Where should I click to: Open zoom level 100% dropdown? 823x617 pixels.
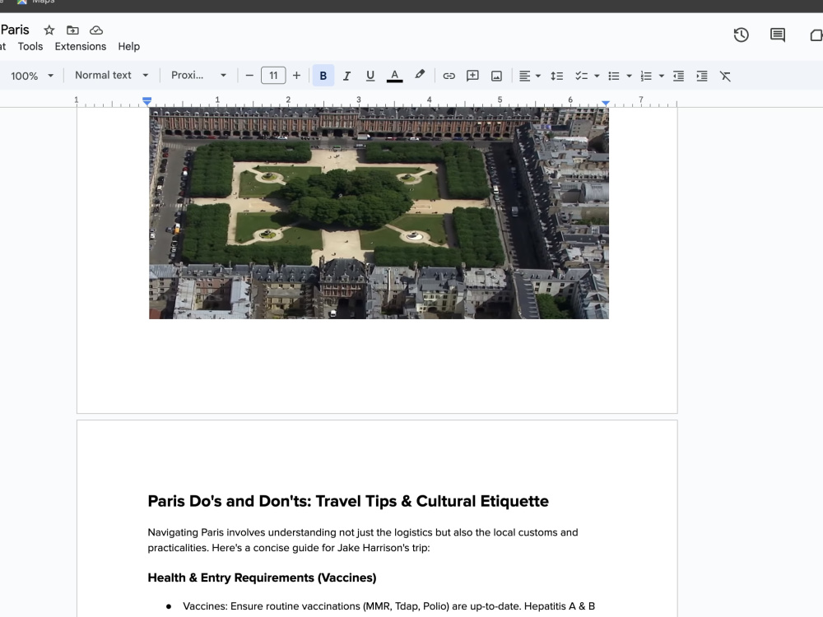(x=31, y=76)
